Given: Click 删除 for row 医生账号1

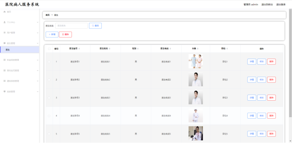Looking at the screenshot, I should (272, 62).
